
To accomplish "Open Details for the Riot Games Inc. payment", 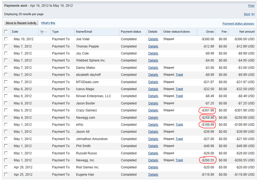I will [153, 167].
